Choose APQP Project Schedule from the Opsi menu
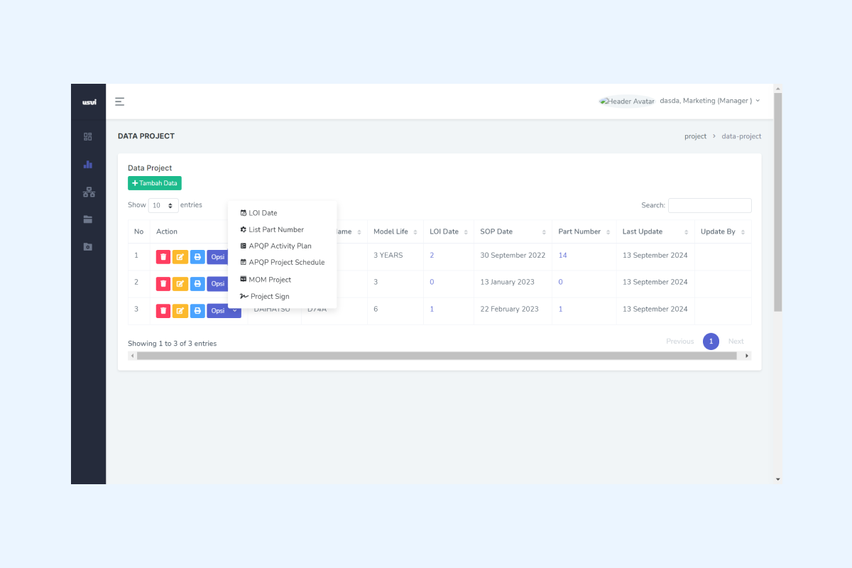852x568 pixels. click(282, 262)
